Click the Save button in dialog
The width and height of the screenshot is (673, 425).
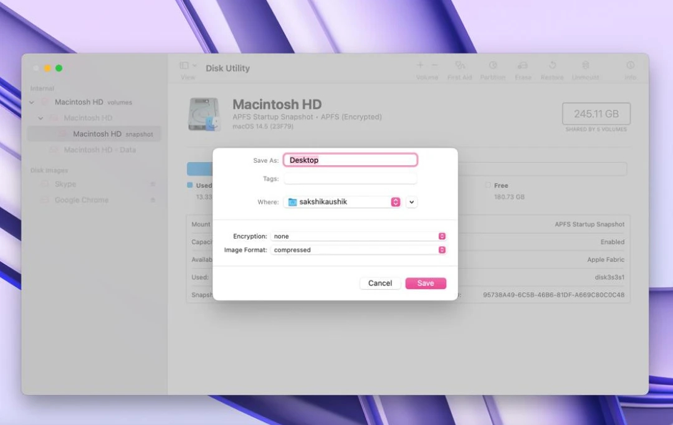coord(426,284)
